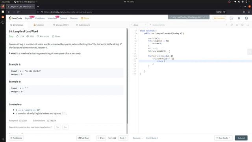This screenshot has width=252, height=142.
Task: Open Interview in the navigation bar
Action: coord(52,18)
